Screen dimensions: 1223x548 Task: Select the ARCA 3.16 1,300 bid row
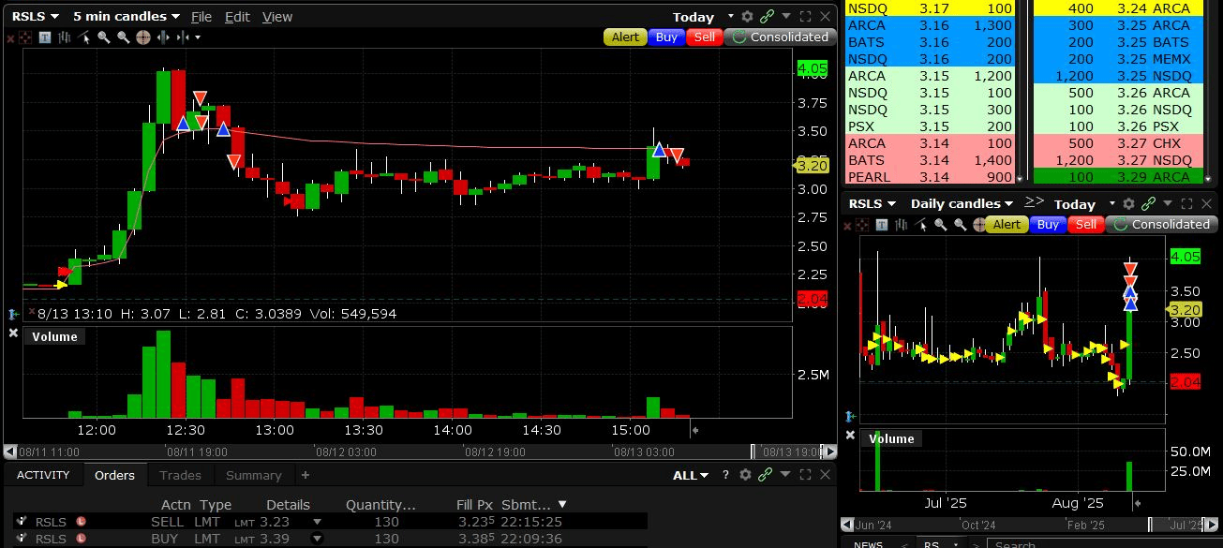[x=930, y=25]
